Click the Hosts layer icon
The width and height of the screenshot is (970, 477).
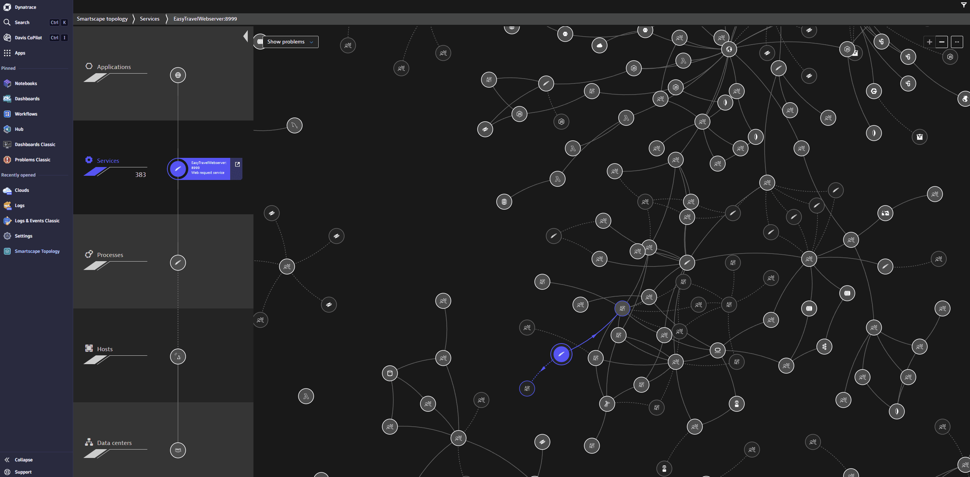point(89,348)
